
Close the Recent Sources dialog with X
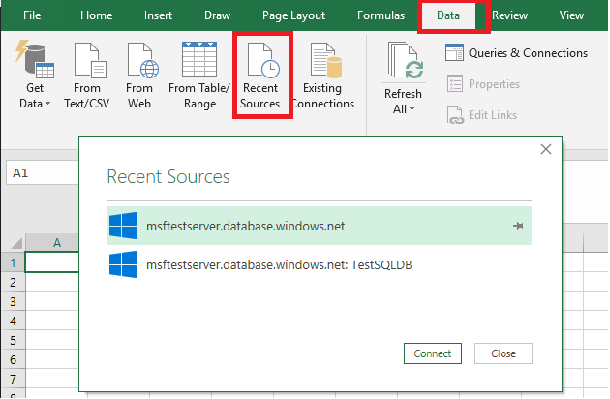(546, 149)
